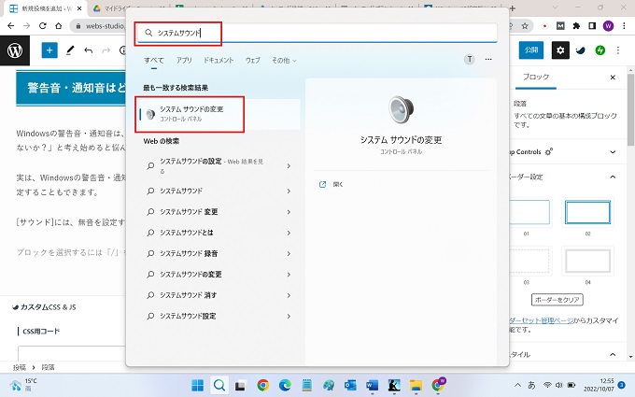The width and height of the screenshot is (635, 397).
Task: Click the ボーダーをクリア button
Action: [557, 300]
